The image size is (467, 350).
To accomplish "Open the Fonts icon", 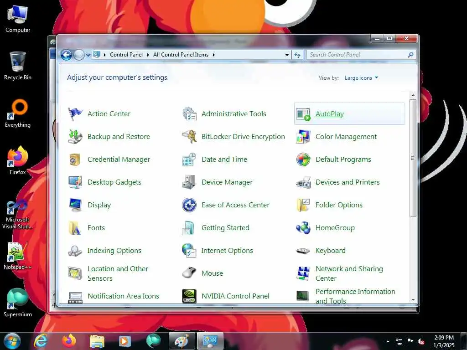I will (x=75, y=228).
